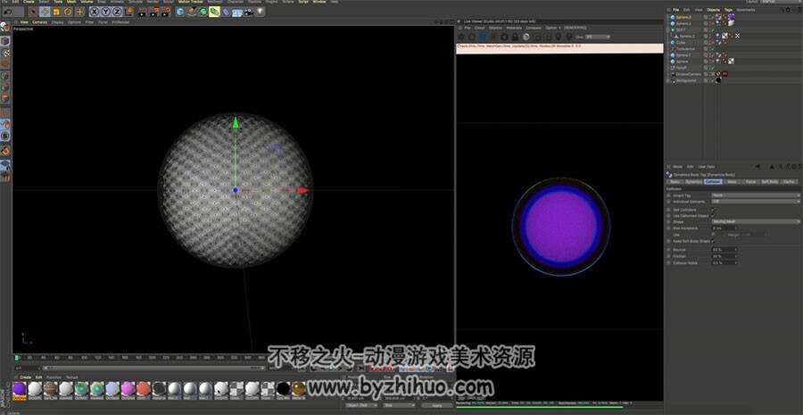The image size is (803, 415).
Task: Toggle Use Deformed Object checkbox
Action: click(x=712, y=216)
